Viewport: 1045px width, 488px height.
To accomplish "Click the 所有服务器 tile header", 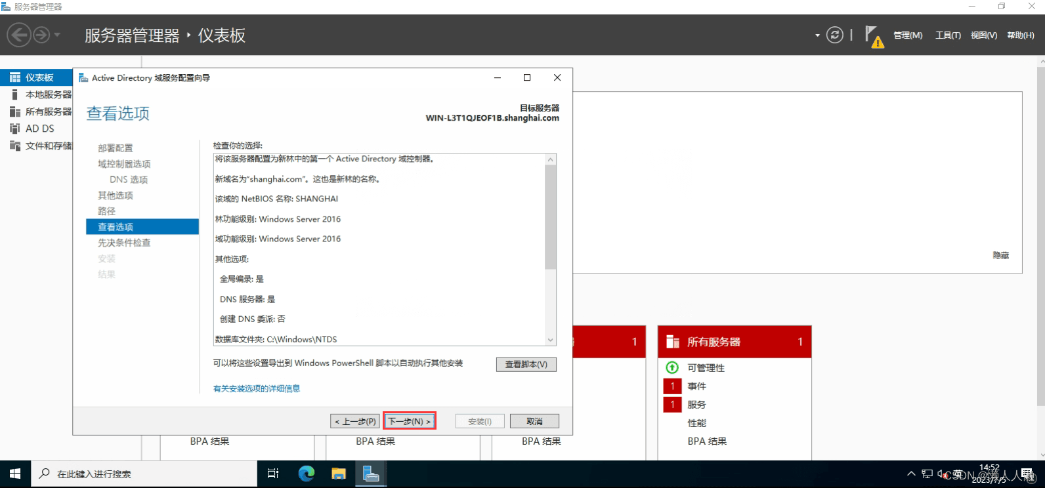I will tap(735, 342).
